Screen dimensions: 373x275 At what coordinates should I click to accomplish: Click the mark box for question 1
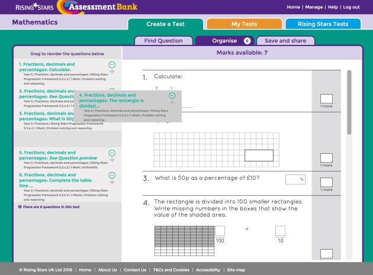coord(326,99)
